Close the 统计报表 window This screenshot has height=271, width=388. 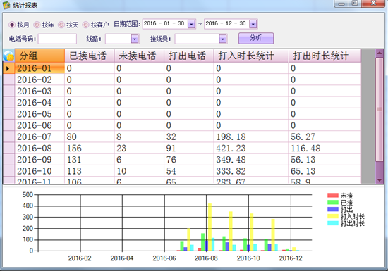point(374,4)
